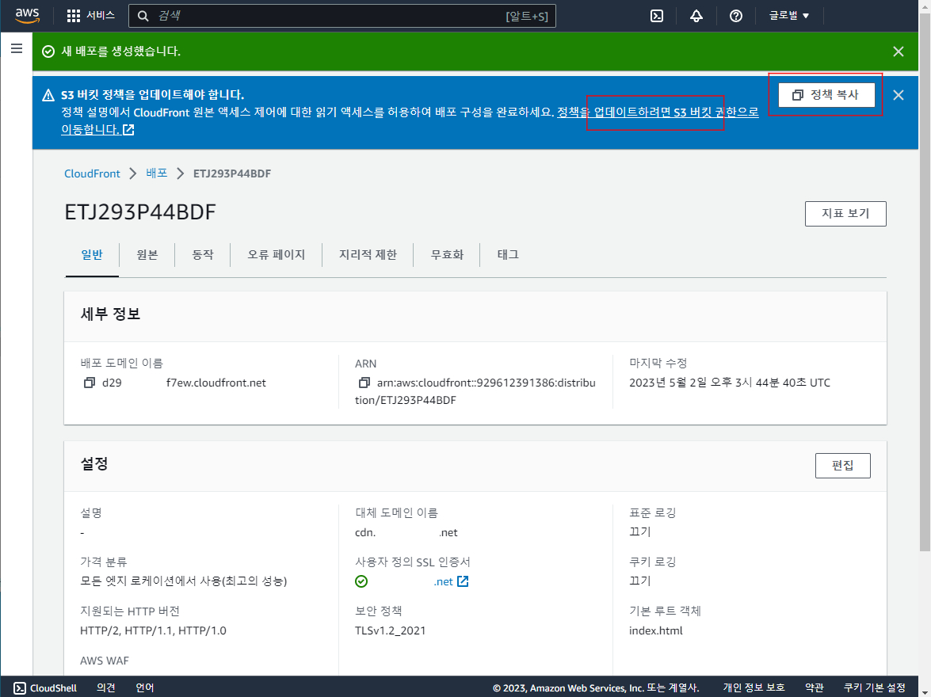
Task: Go to 배포 breadcrumb
Action: coord(157,173)
